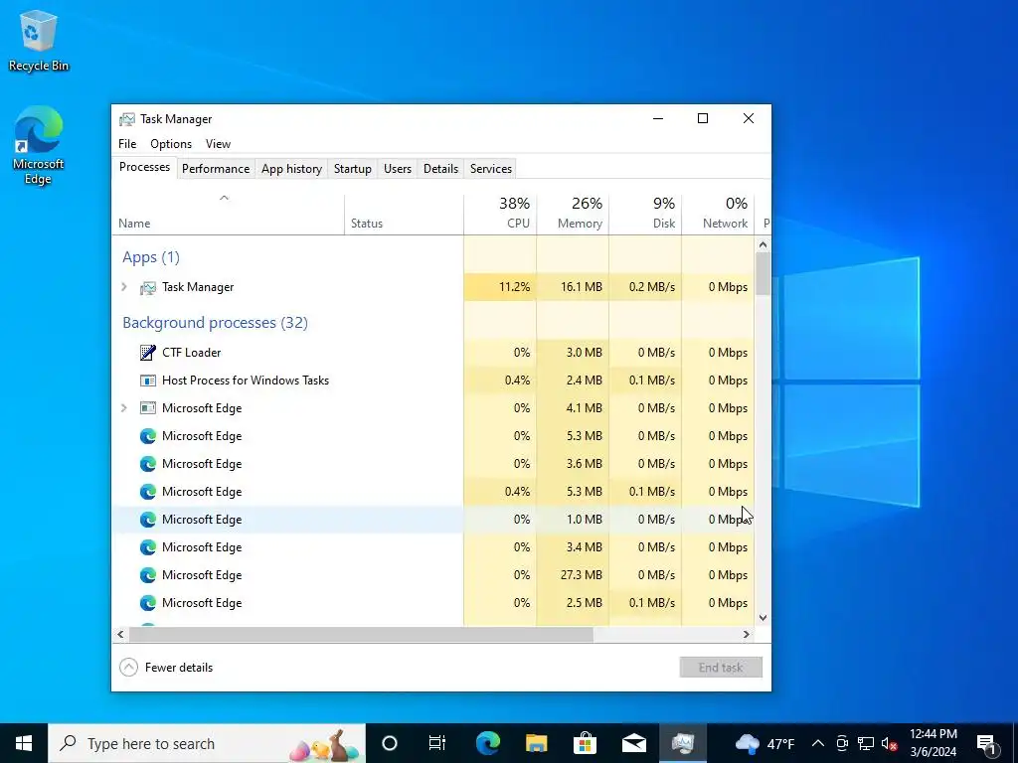Screen dimensions: 1018x763
Task: Open the clock showing 12:44 PM
Action: click(933, 743)
